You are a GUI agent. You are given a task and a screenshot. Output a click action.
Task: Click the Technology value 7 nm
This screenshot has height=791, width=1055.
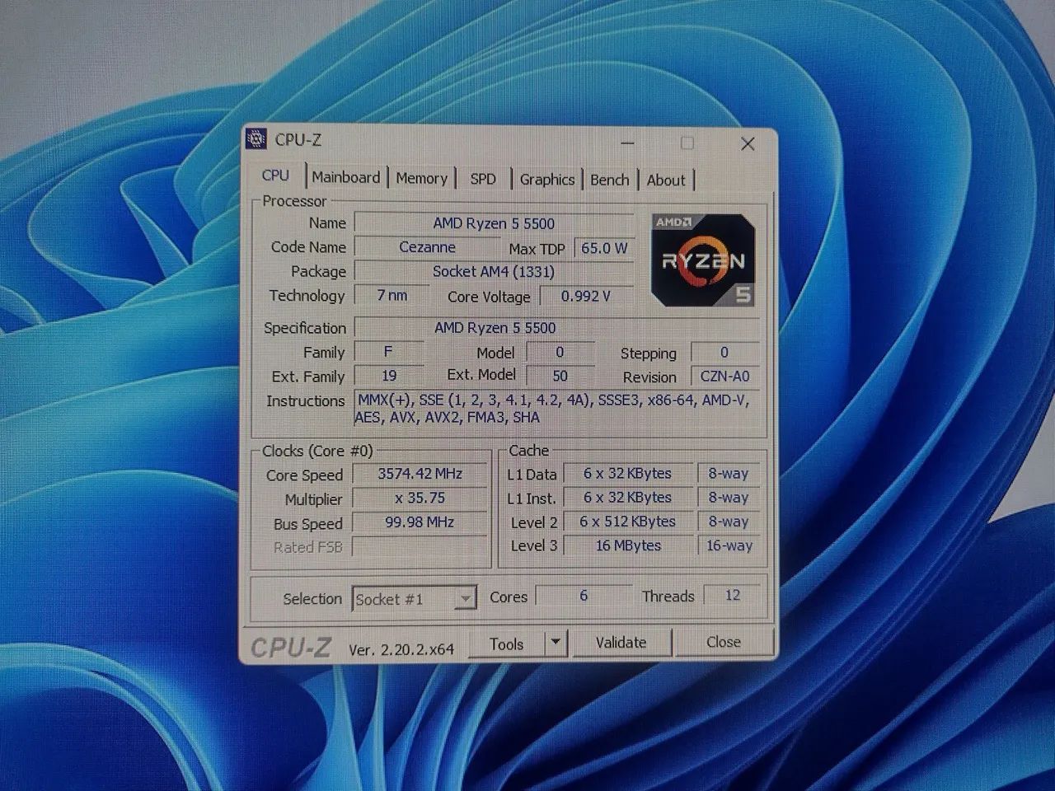[392, 295]
